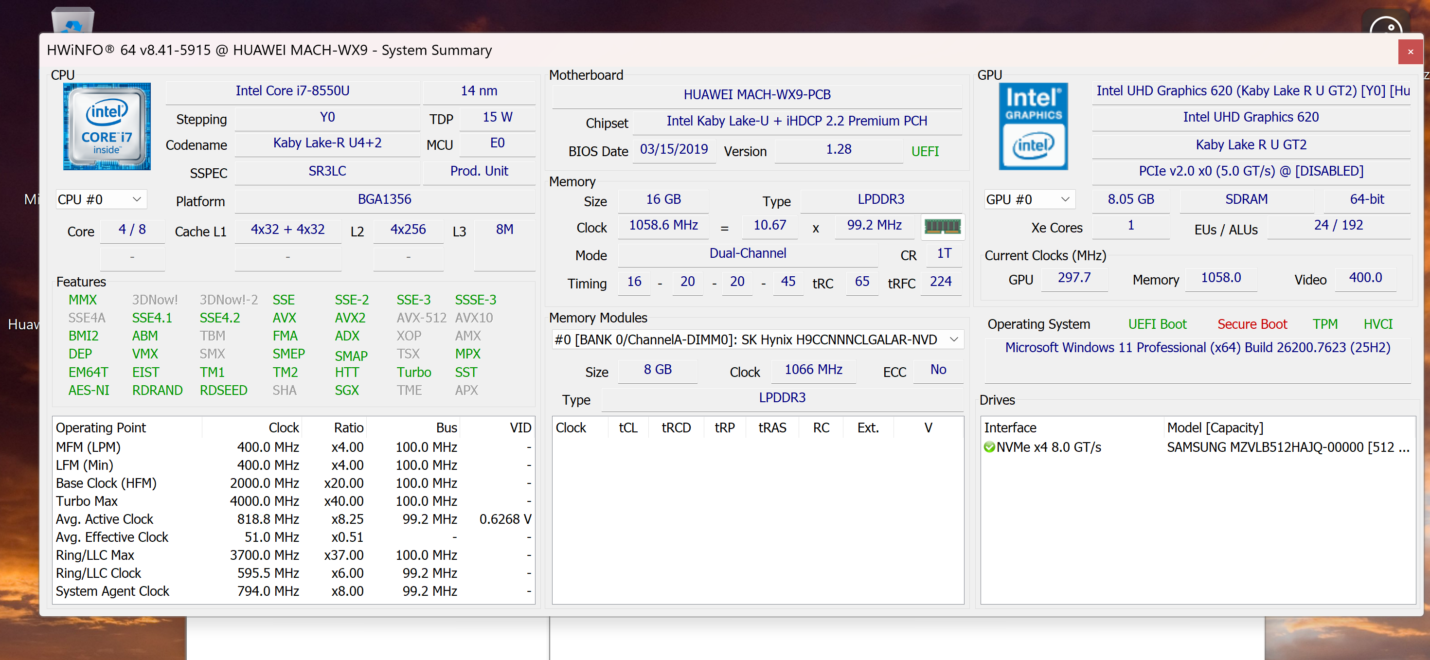Click the Recycle Bin desktop icon
The image size is (1430, 660).
coord(73,19)
